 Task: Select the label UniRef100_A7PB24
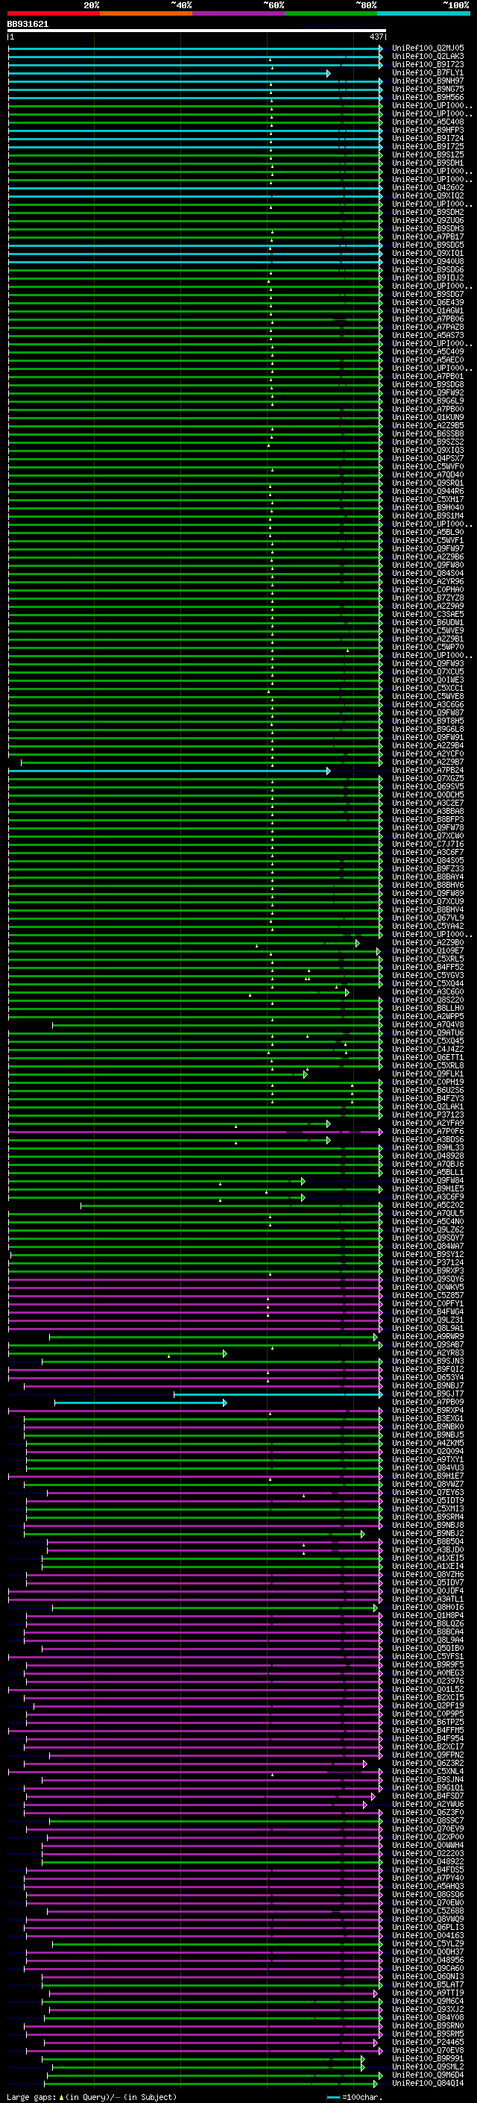(428, 771)
